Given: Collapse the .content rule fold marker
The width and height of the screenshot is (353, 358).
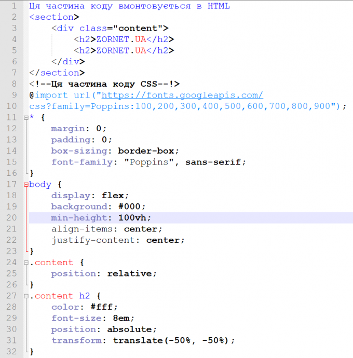Looking at the screenshot, I should 26,263.
